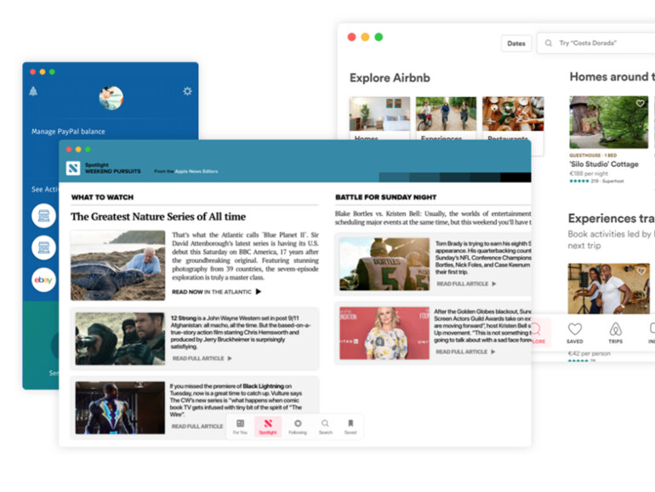Open the Experiences cycling thumbnail in Airbnb
The height and width of the screenshot is (492, 655).
coord(446,114)
